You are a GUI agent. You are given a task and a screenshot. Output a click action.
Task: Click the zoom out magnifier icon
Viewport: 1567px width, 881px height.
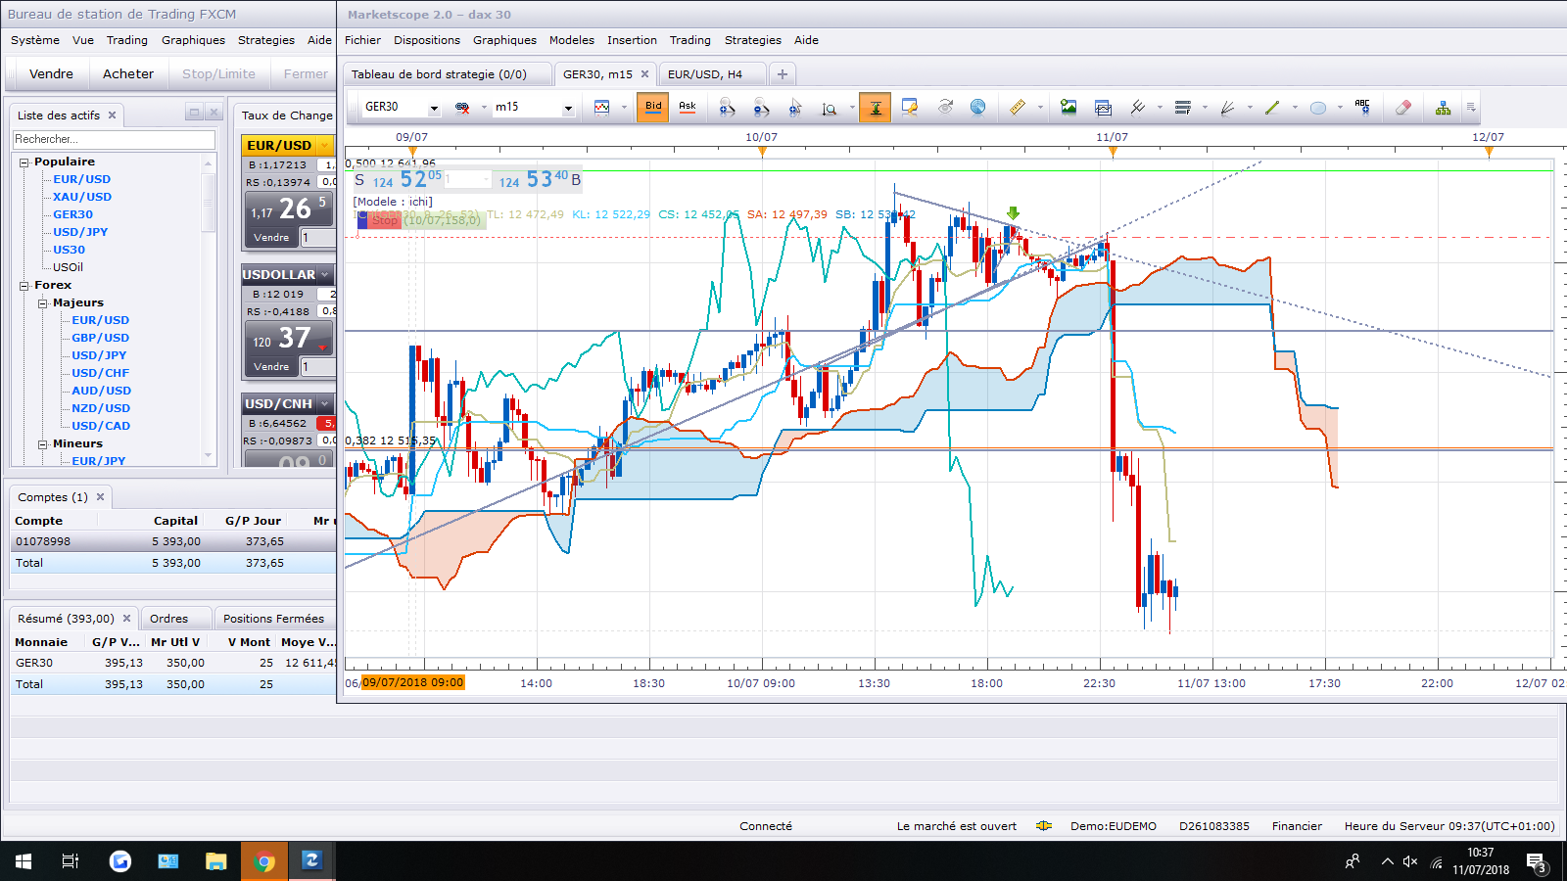tap(761, 108)
